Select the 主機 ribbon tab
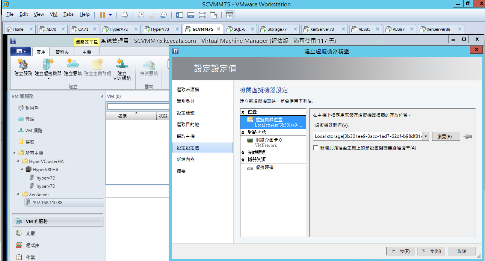Image resolution: width=485 pixels, height=261 pixels. tap(86, 52)
